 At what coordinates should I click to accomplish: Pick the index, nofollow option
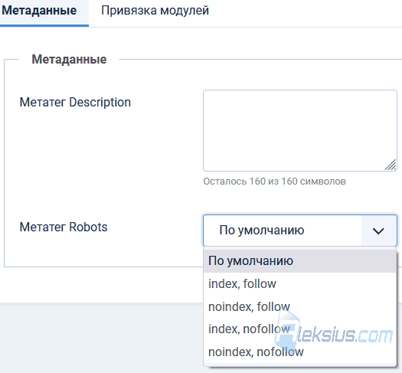tap(300, 329)
